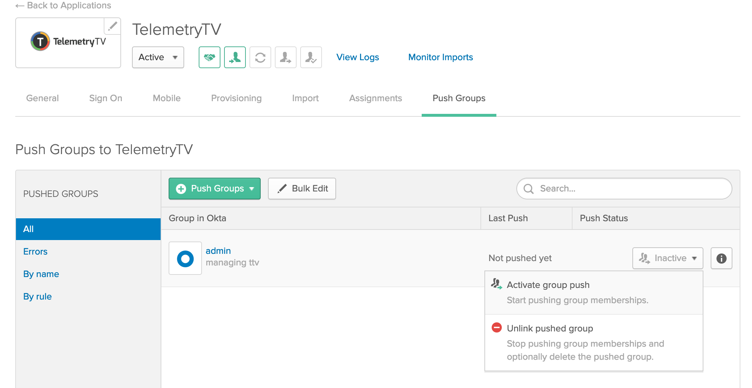
Task: Open the admin group link
Action: (218, 251)
